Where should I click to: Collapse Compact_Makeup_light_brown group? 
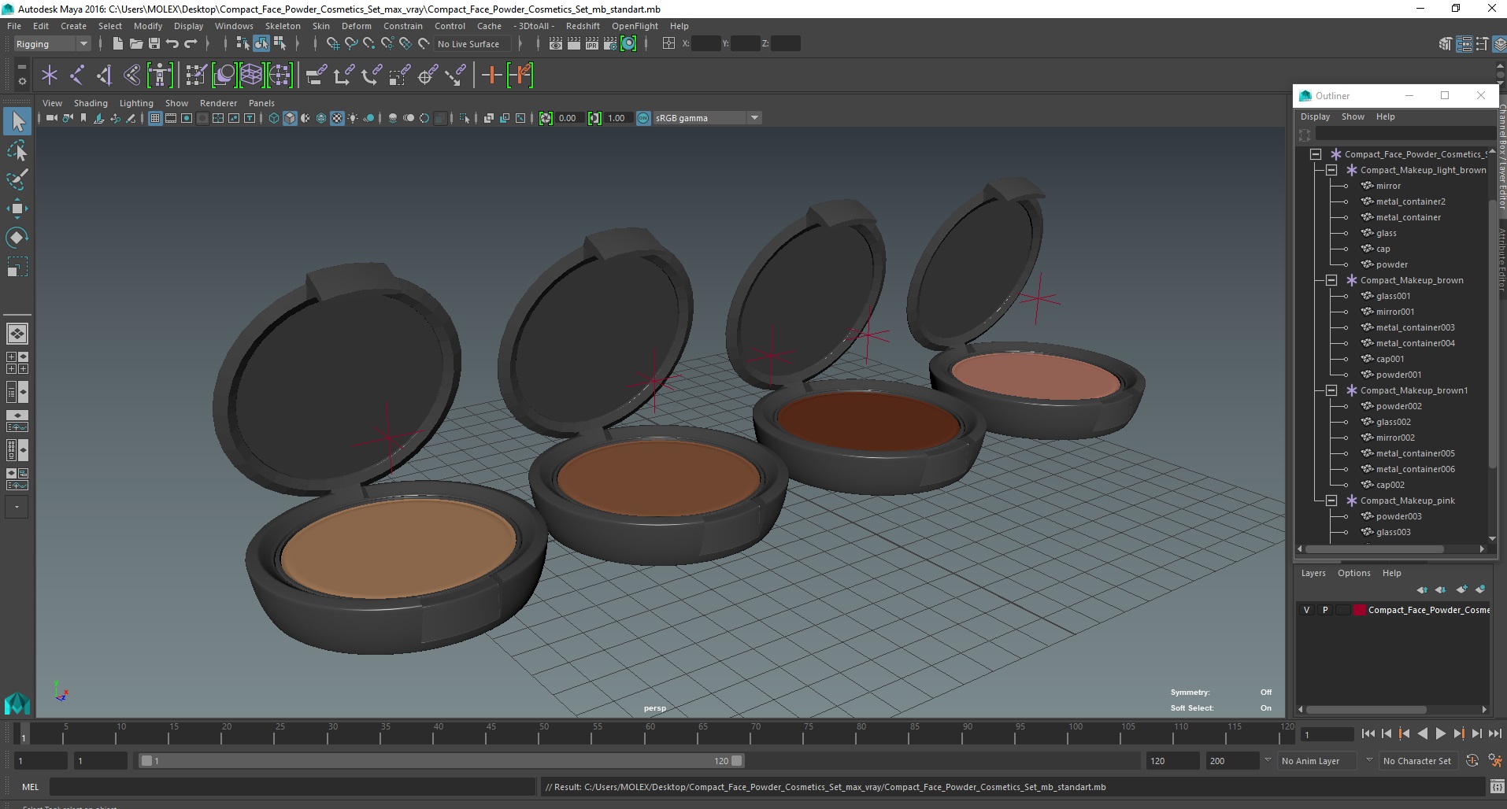1331,170
